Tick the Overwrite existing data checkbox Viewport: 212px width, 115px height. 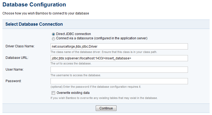pos(53,93)
